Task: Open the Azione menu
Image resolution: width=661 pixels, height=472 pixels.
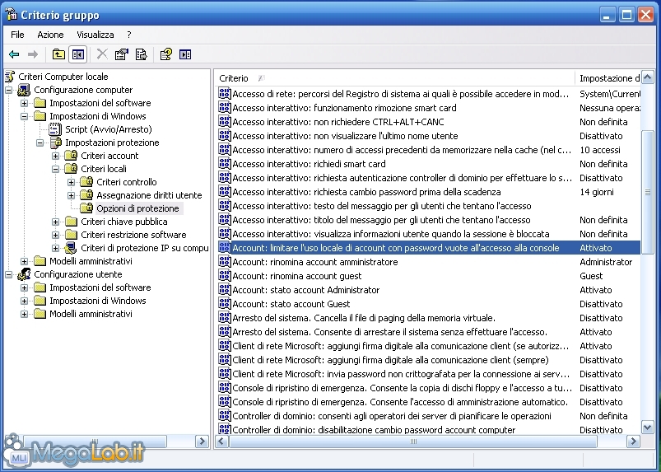Action: coord(50,35)
